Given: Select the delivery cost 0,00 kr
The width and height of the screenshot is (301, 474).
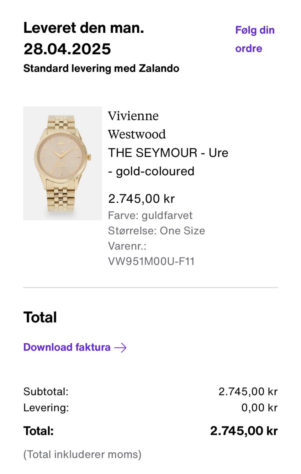Looking at the screenshot, I should point(259,408).
